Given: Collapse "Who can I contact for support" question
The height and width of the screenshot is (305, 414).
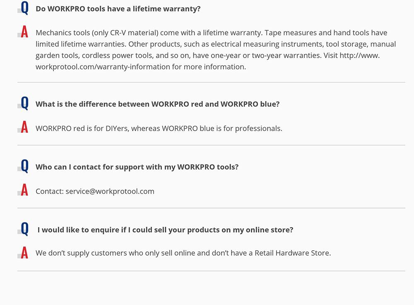Looking at the screenshot, I should click(x=137, y=167).
